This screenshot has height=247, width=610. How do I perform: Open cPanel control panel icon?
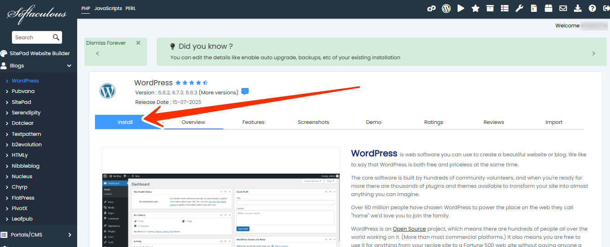click(431, 8)
